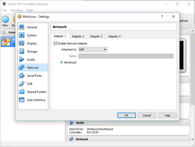This screenshot has width=195, height=147.
Task: Open the Serial Ports connector icon
Action: coord(22,76)
